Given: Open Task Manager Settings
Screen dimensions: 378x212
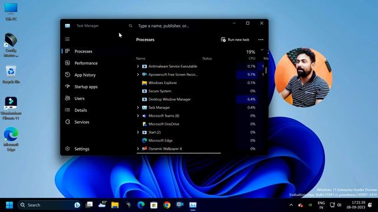Looking at the screenshot, I should 96,149.
